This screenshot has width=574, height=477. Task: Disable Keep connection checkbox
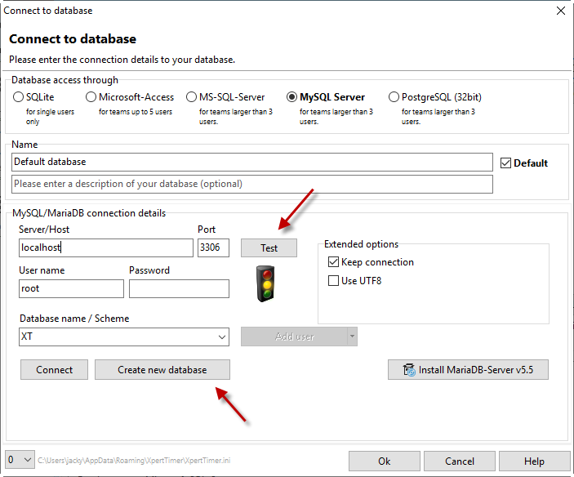coord(333,262)
